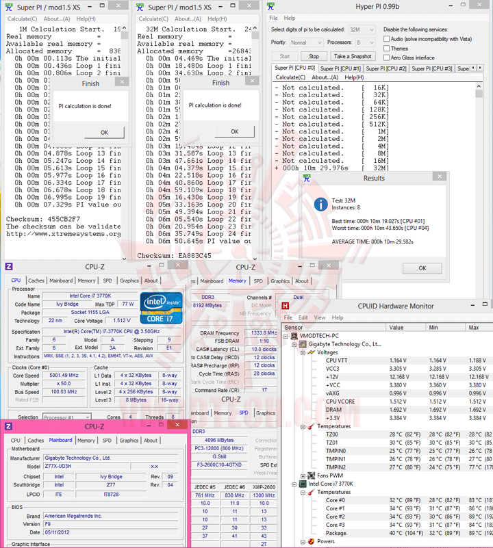Click the Intel Core i7 logo in CPU-Z
Image resolution: width=493 pixels, height=548 pixels.
tap(162, 308)
